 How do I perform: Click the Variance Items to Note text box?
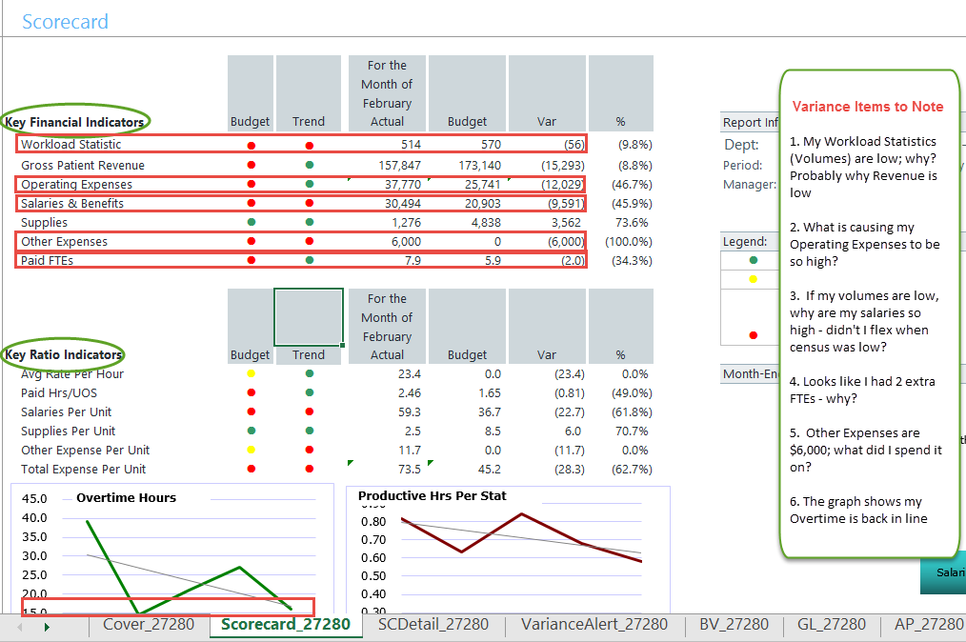(x=868, y=314)
